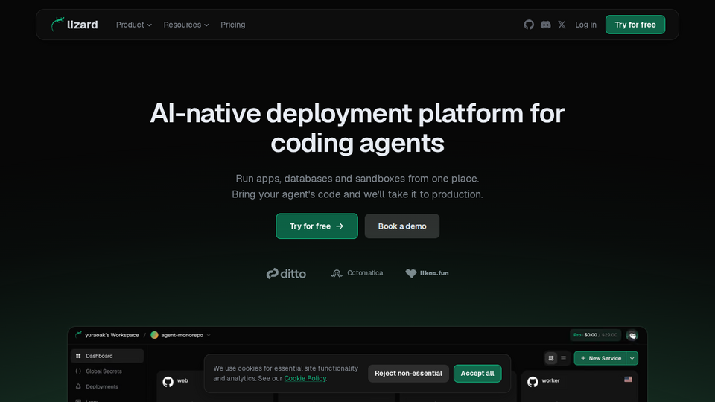Reject non-essential cookies

(x=408, y=373)
